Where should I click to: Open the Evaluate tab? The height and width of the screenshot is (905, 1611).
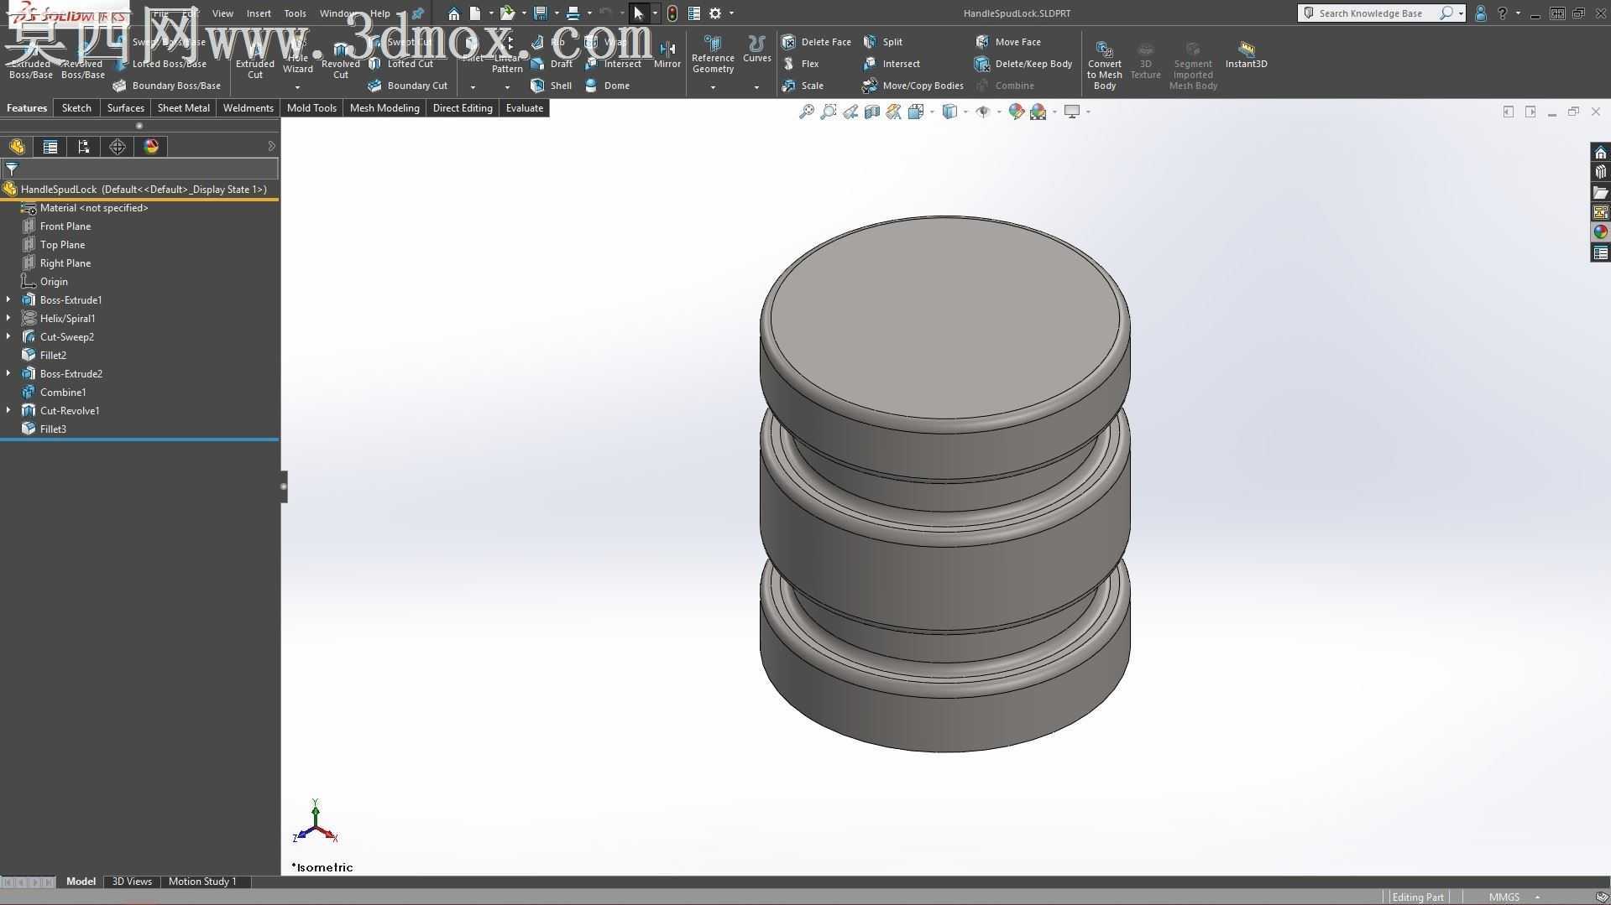(525, 108)
